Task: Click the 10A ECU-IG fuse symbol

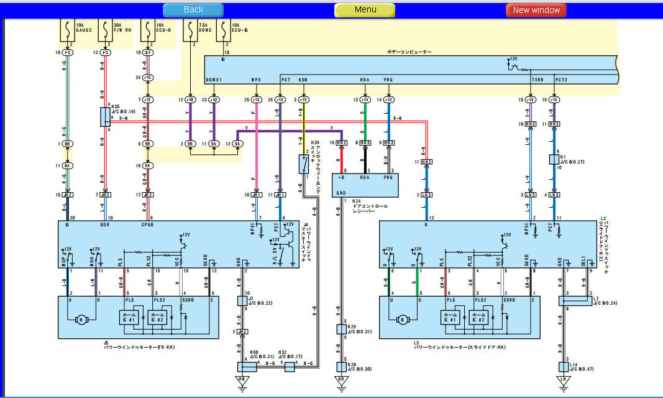Action: click(x=223, y=30)
